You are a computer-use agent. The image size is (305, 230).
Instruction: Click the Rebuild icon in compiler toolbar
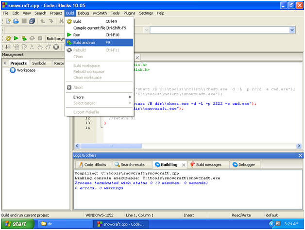[32, 38]
